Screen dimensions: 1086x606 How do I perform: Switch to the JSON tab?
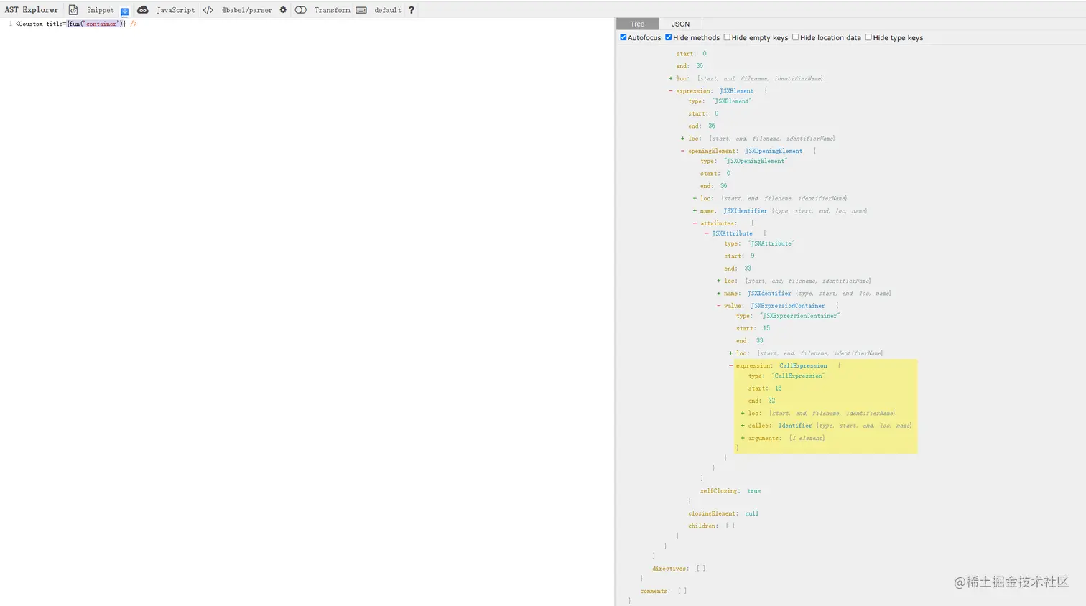(x=680, y=24)
